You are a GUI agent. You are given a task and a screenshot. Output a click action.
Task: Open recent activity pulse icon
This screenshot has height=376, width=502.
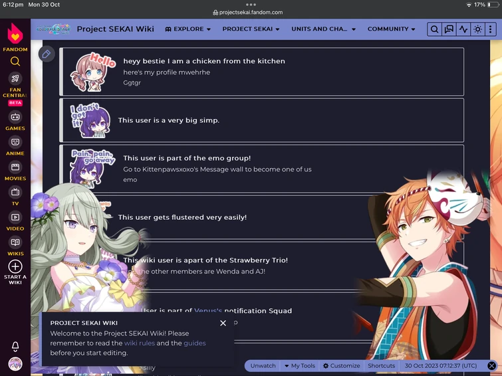point(463,29)
